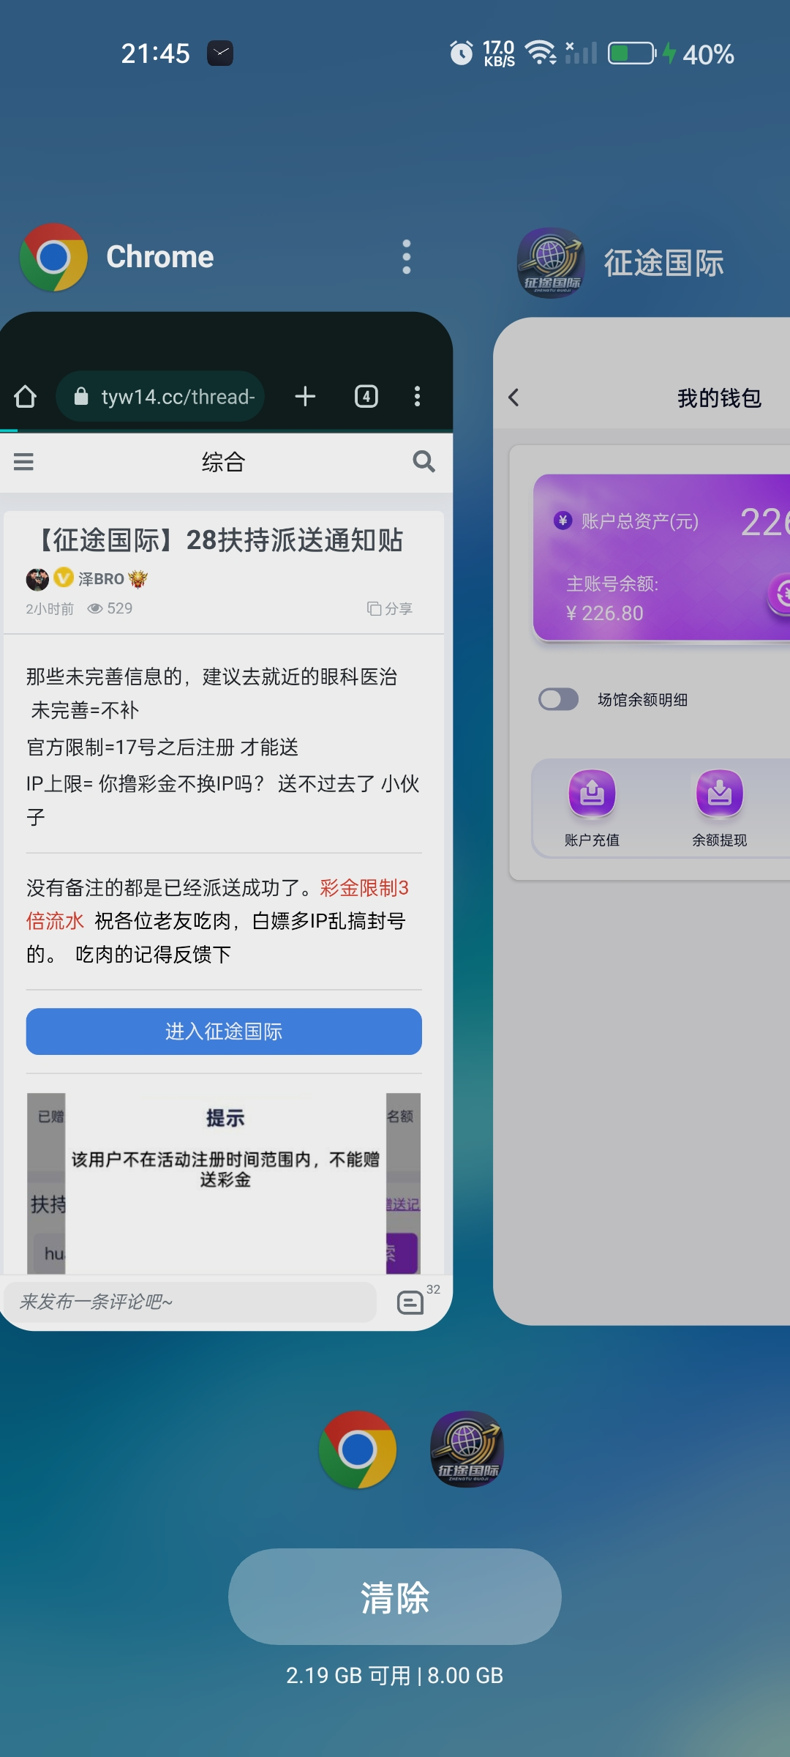Focus the 来发布一条评论吧 comment field

click(190, 1302)
